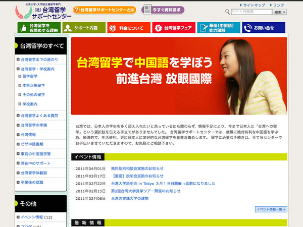Click the thumbs-up icon for 台湾留学をお薦めする理由

tap(24, 28)
